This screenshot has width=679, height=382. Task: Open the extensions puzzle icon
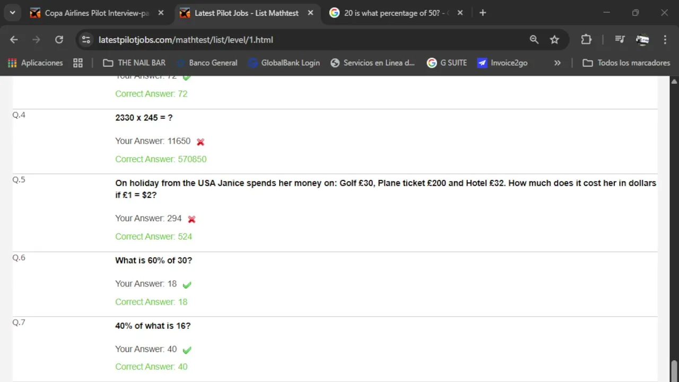(x=586, y=40)
